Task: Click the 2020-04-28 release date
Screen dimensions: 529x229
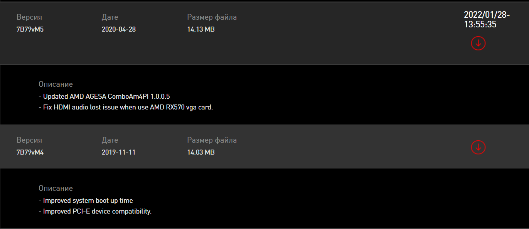Action: [118, 29]
